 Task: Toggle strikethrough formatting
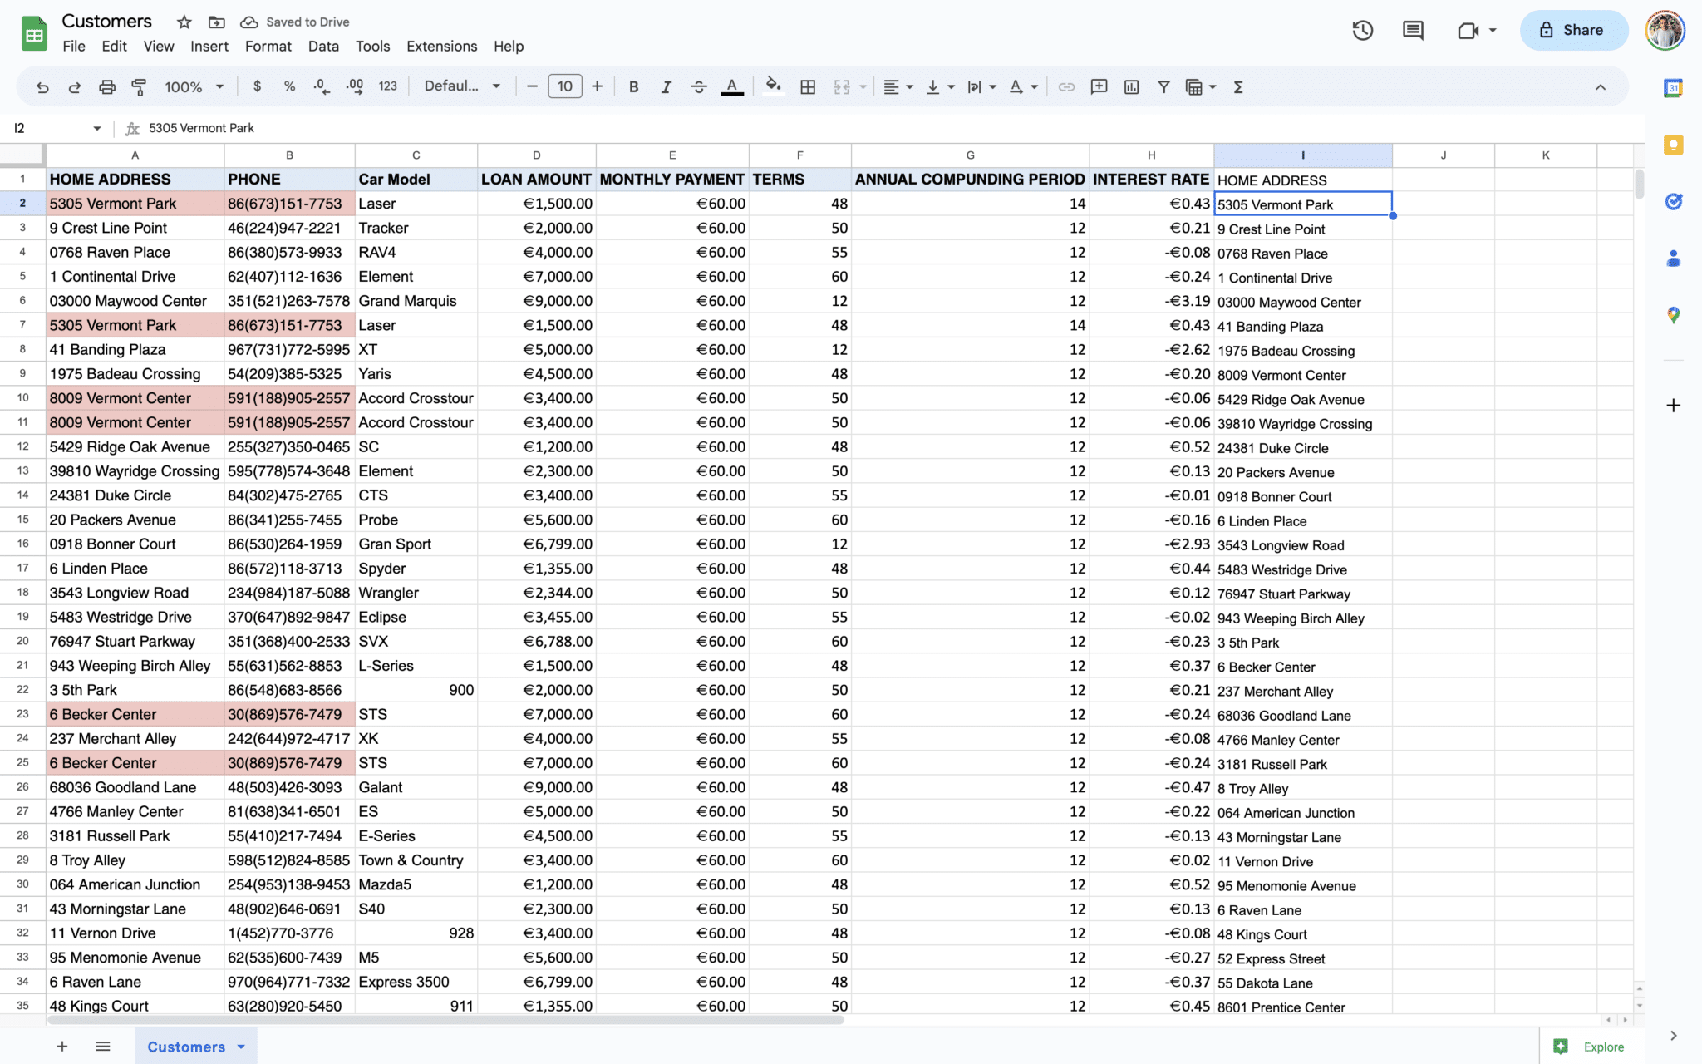click(x=698, y=86)
